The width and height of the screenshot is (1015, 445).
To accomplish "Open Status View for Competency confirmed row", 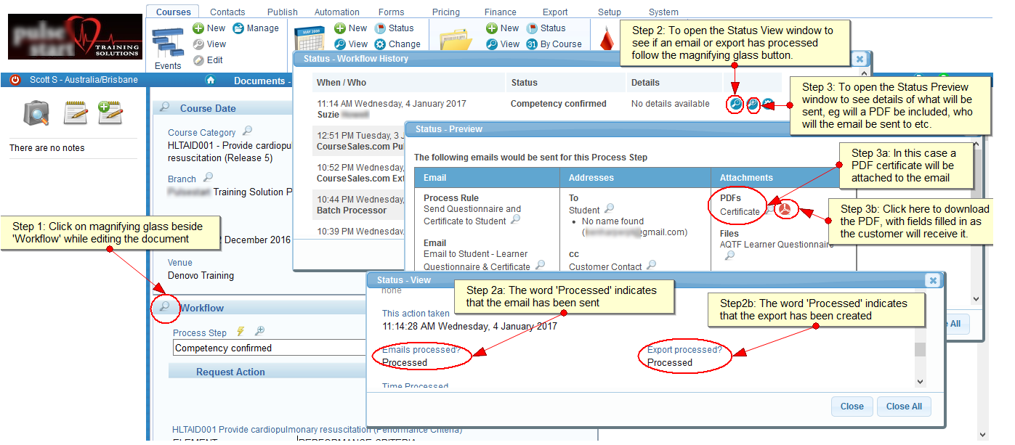I will [735, 105].
